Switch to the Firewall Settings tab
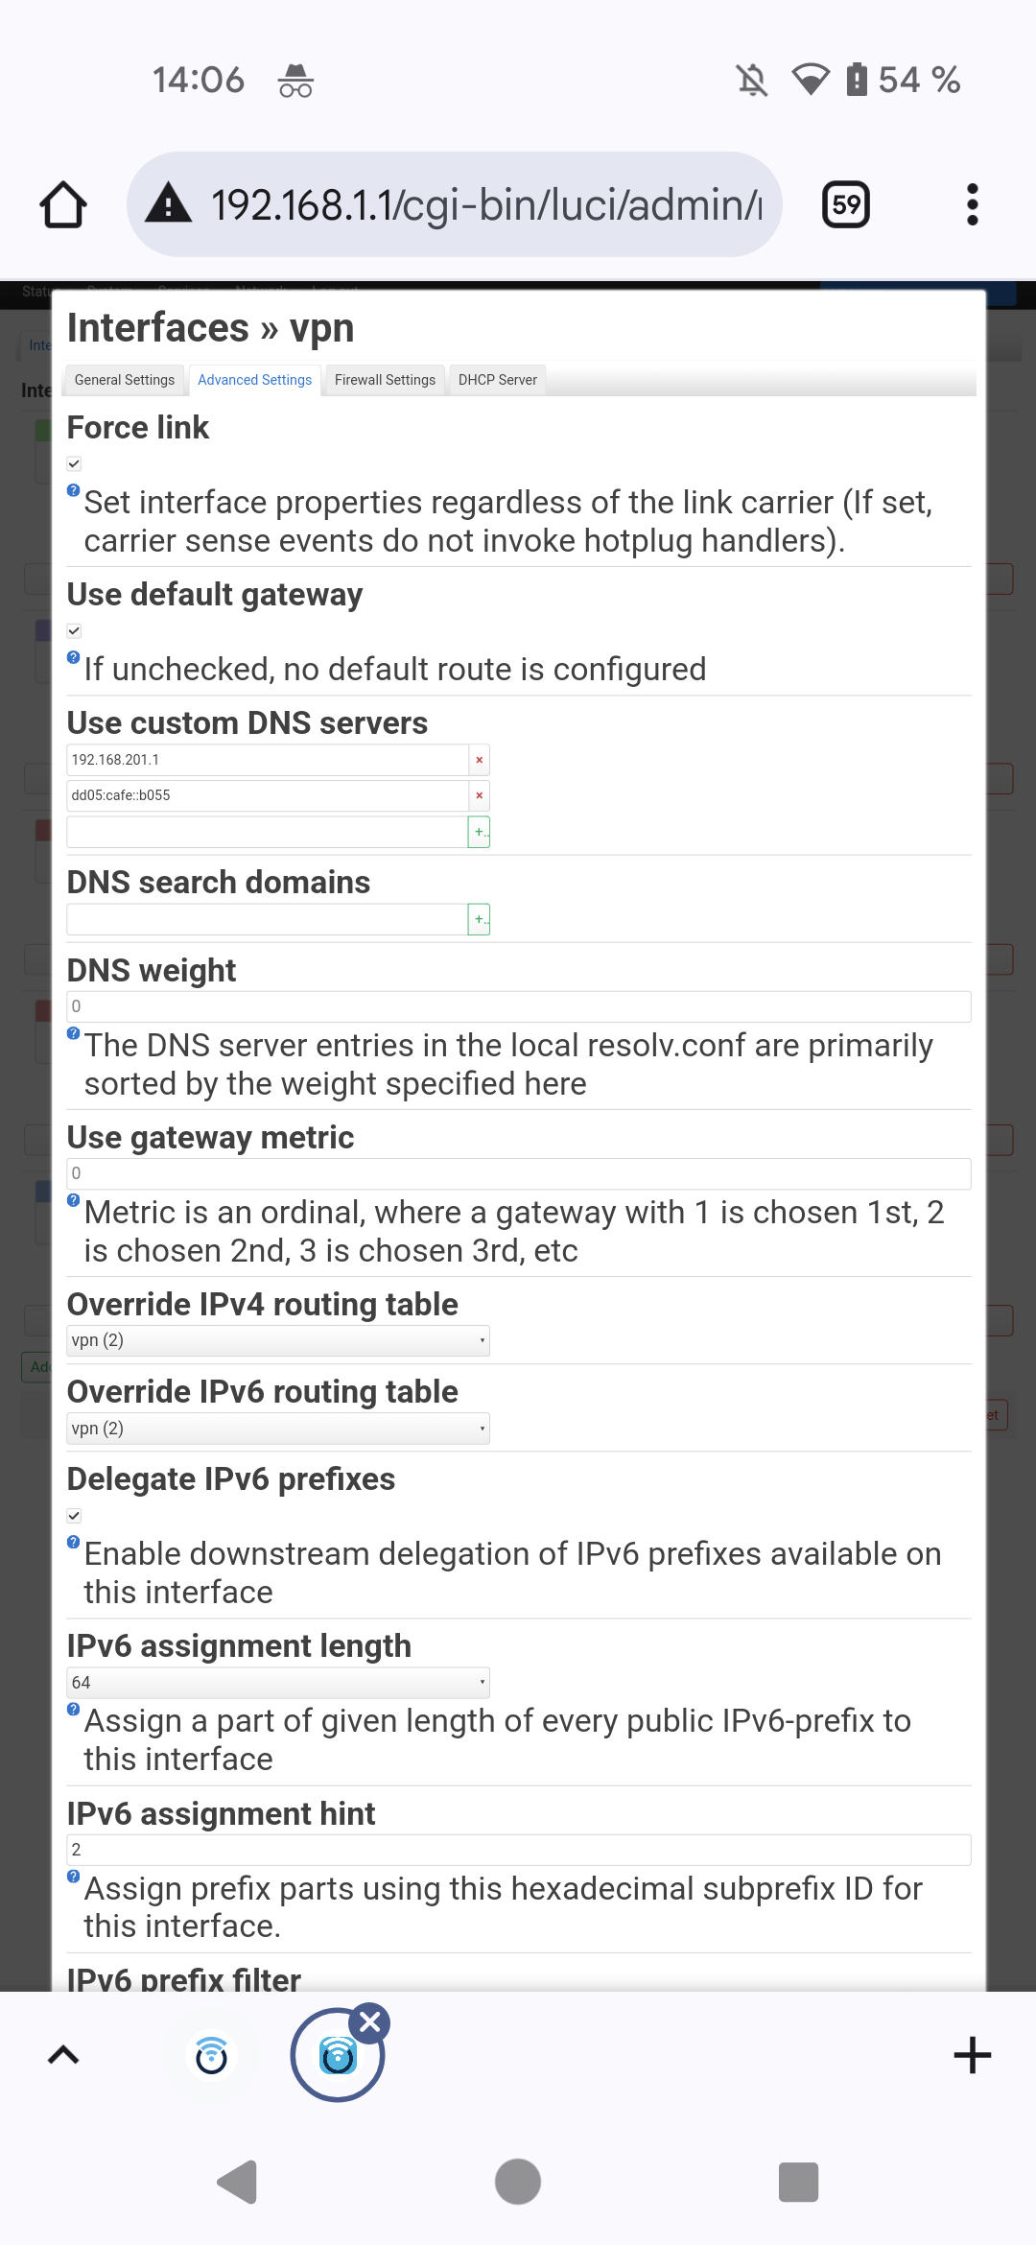This screenshot has width=1036, height=2245. click(385, 380)
